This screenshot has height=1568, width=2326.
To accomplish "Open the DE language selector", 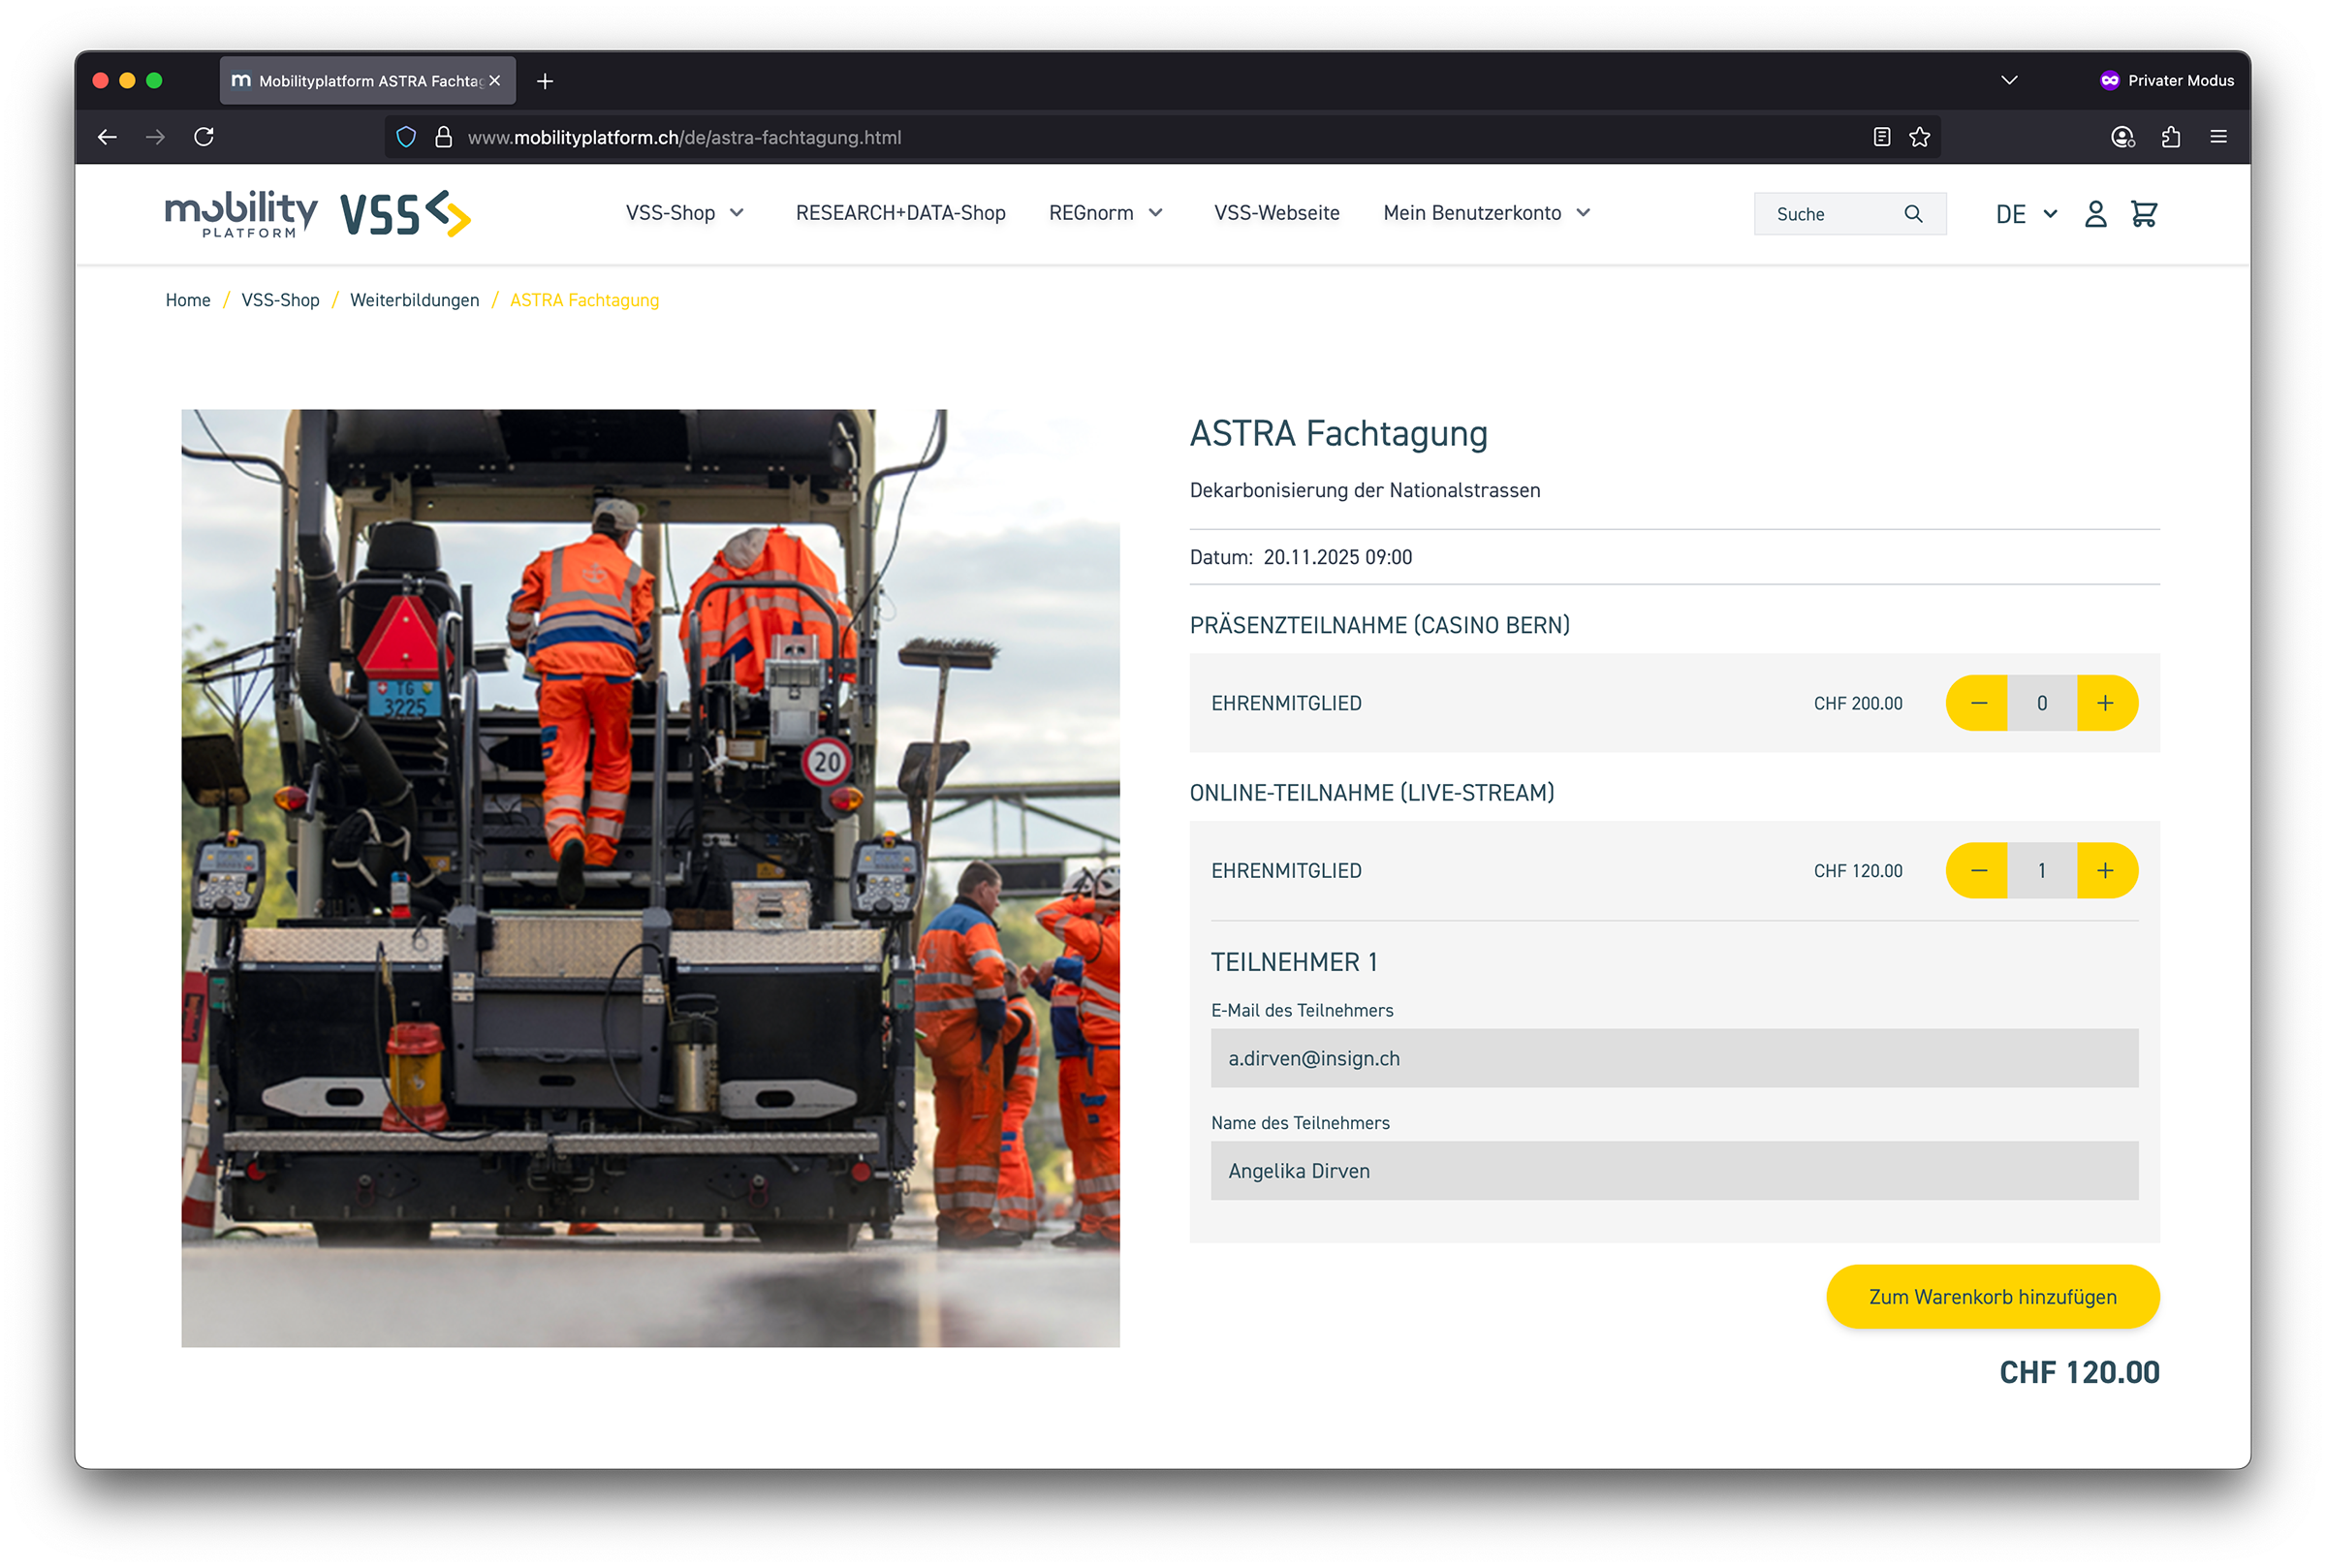I will tap(2026, 214).
